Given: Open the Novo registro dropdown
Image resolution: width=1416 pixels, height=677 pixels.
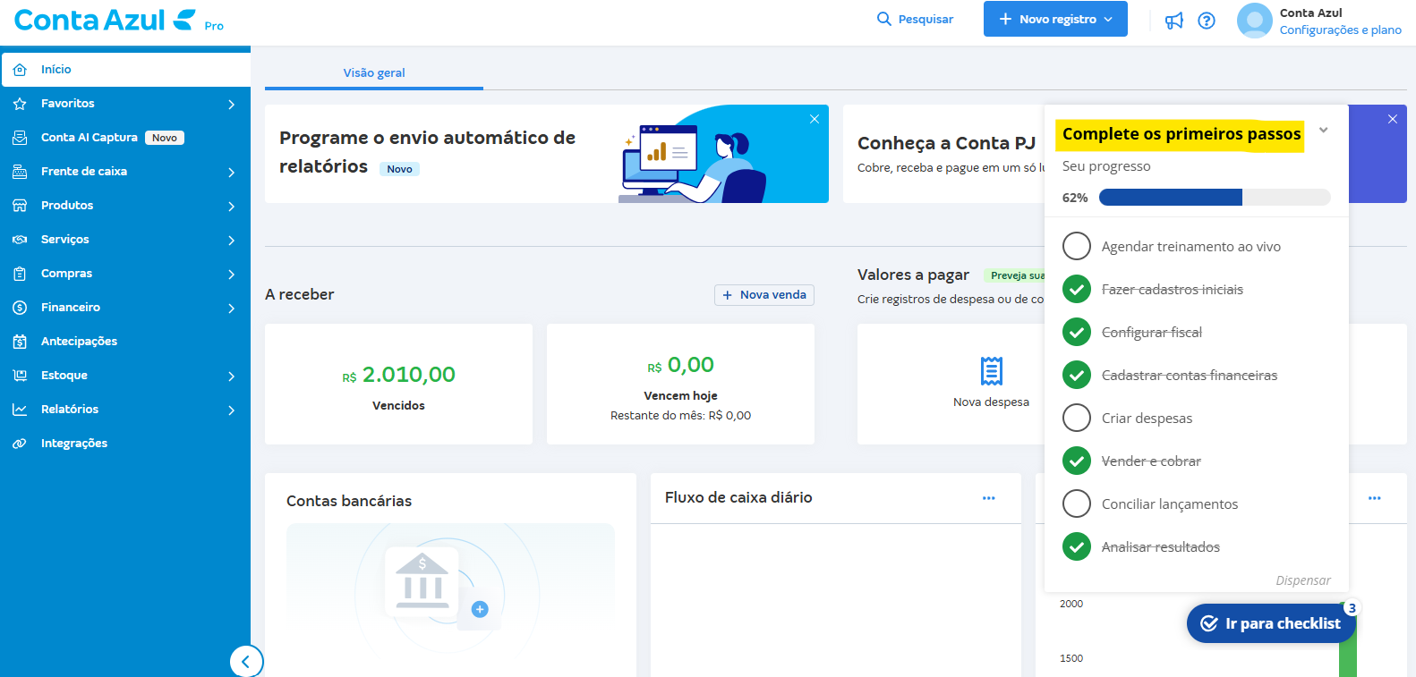Looking at the screenshot, I should click(x=1055, y=19).
